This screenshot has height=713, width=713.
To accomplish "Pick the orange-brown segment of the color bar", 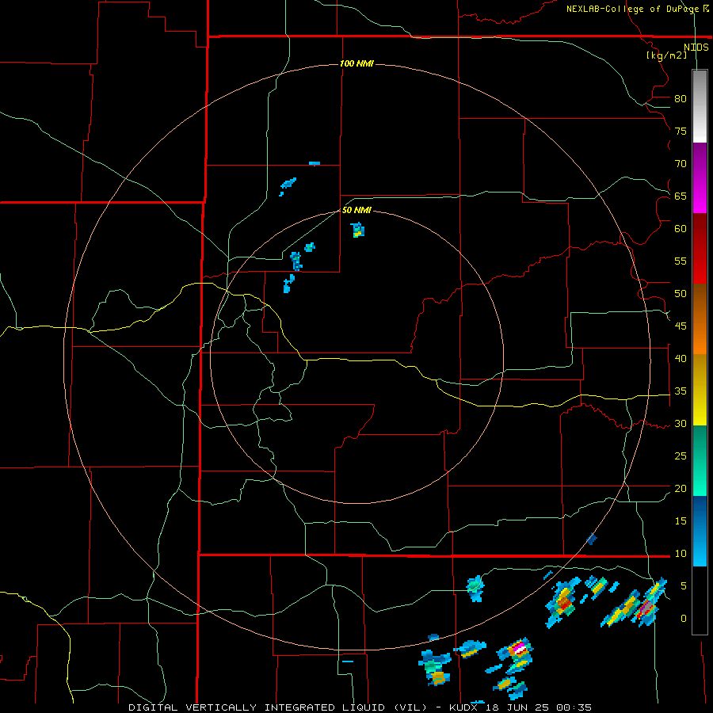I will pyautogui.click(x=700, y=318).
